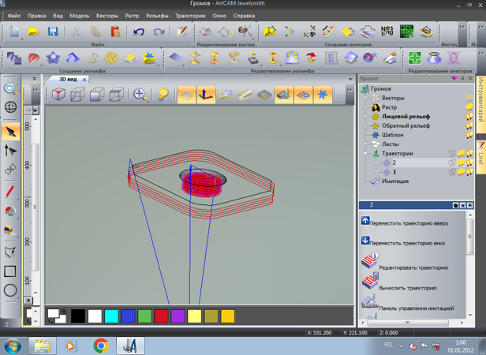Screen dimensions: 486x355
Task: Click the light bulb icon in 3D view toolbar
Action: 163,95
